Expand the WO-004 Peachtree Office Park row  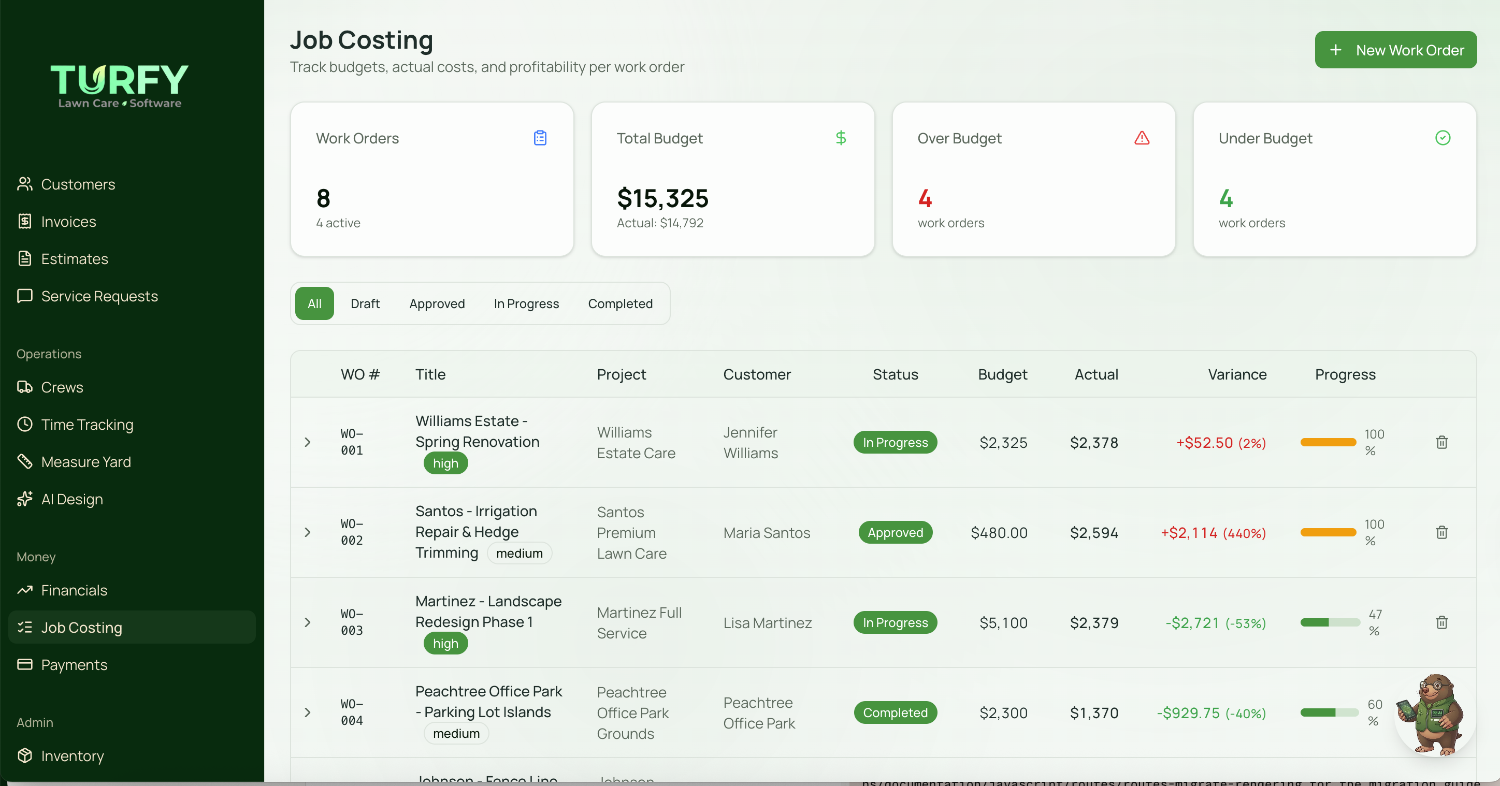tap(308, 712)
